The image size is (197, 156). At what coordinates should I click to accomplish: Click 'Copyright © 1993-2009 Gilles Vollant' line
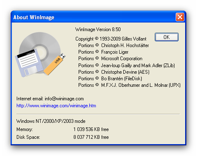[111, 39]
